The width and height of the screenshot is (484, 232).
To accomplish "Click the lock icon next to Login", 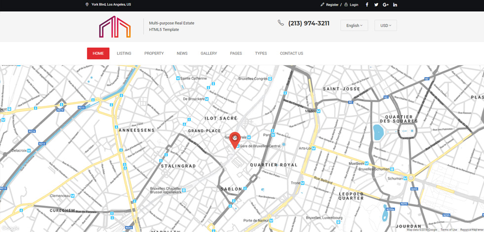I will [346, 4].
